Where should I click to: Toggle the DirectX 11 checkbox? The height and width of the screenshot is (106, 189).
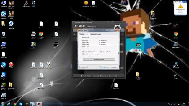coord(83,47)
